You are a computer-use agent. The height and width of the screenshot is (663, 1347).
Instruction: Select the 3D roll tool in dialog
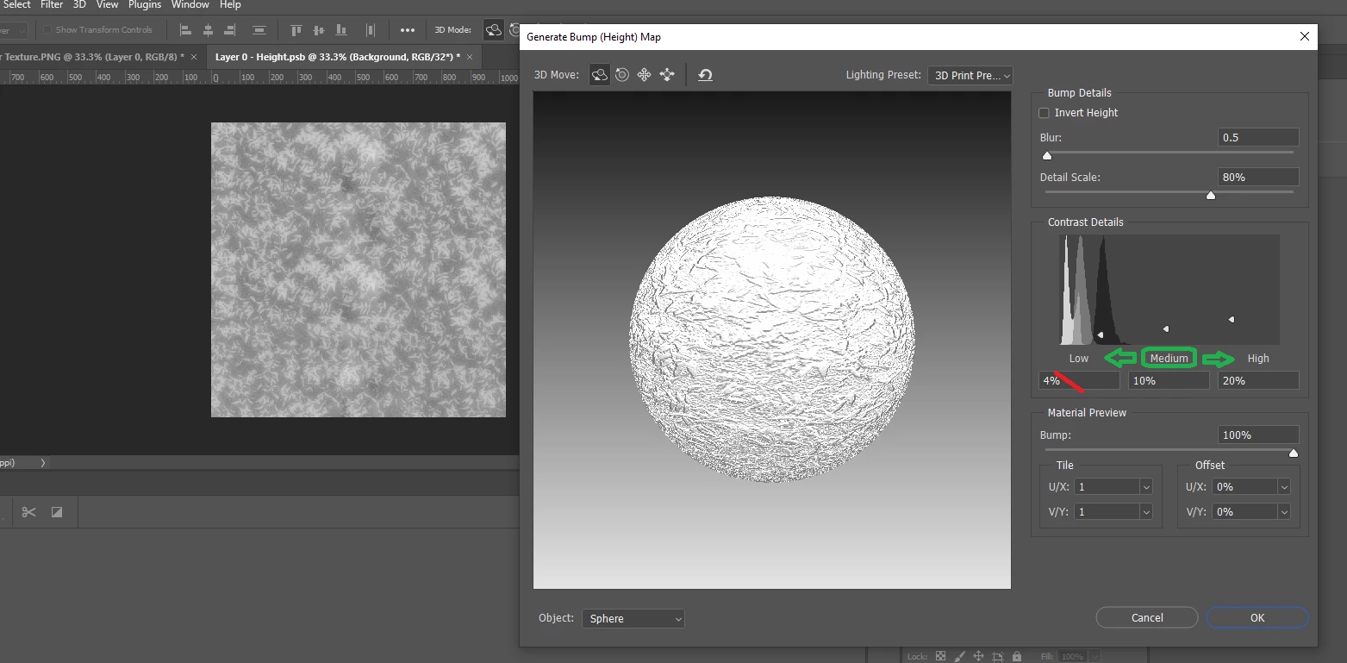pos(621,75)
